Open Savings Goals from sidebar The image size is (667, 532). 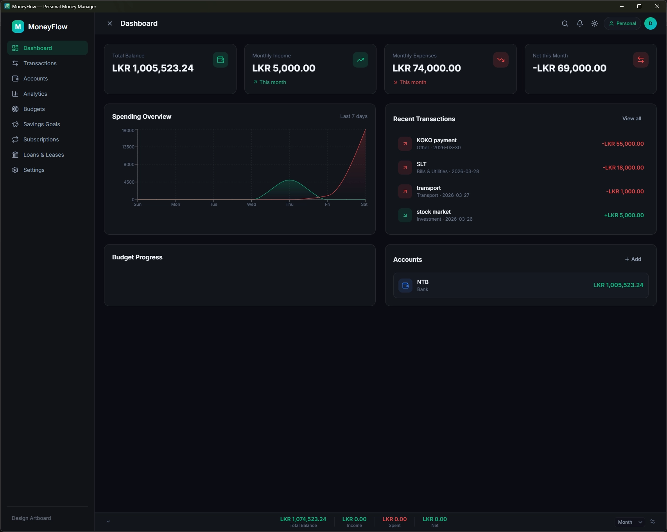point(41,124)
